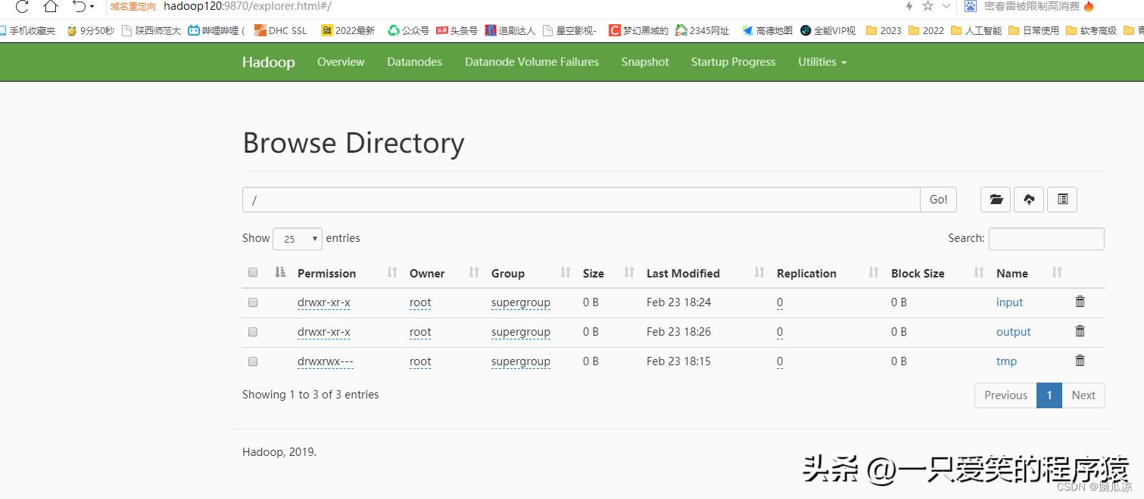Check the checkbox for the input row
This screenshot has width=1144, height=499.
252,302
